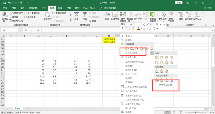Click 删除重复值 (Remove Duplicates) icon
215x114 pixels.
coord(123,17)
